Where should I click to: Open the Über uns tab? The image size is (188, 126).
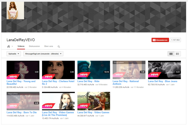tap(48, 46)
